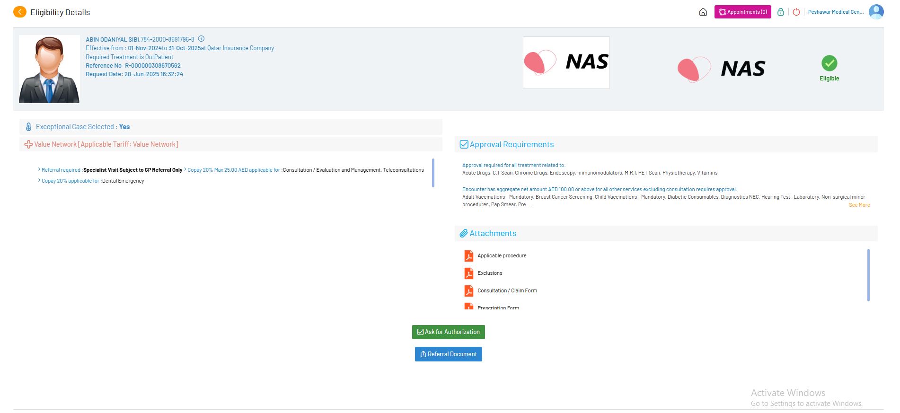
Task: Open the Consultation / Claim Form PDF icon
Action: point(469,291)
